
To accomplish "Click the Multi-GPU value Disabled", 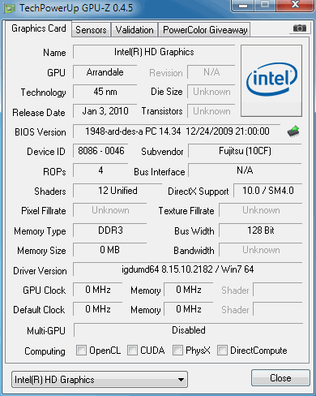I will [x=189, y=330].
